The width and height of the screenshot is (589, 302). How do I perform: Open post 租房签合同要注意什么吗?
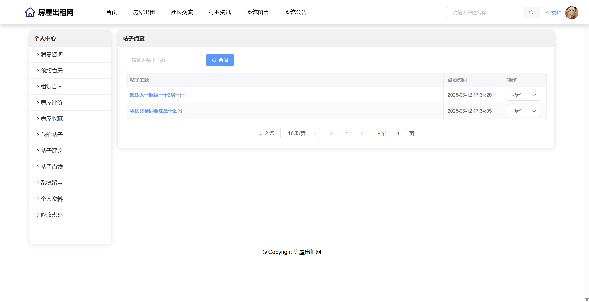(x=156, y=111)
